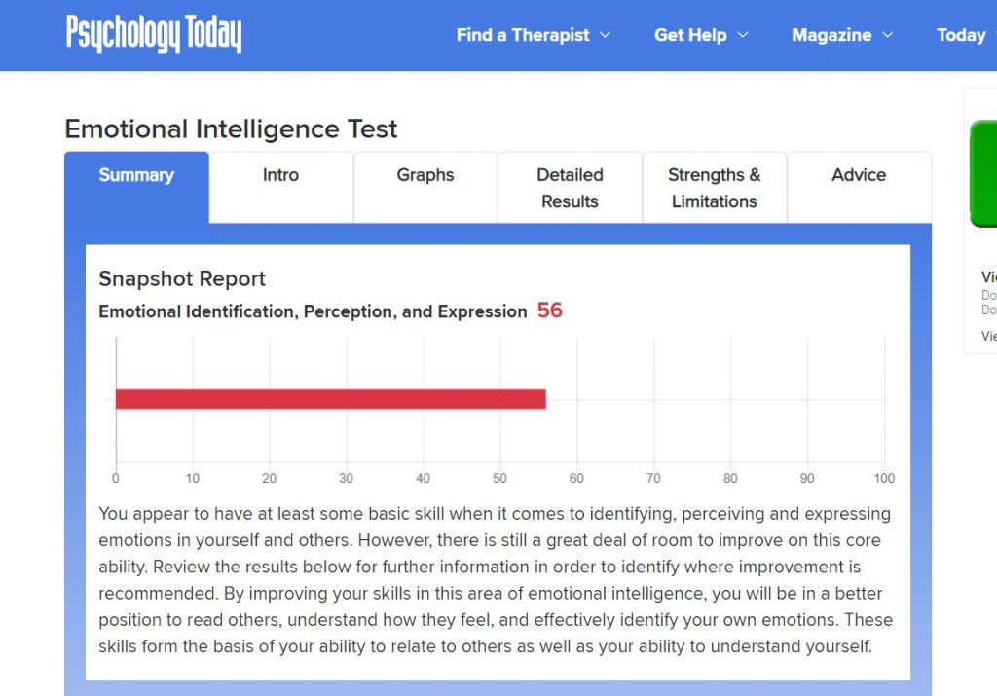Expand the Find a Therapist chevron

point(606,35)
